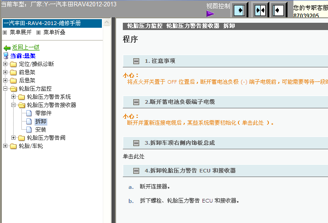Click 菜单展开 to expand the menu

coord(21,32)
